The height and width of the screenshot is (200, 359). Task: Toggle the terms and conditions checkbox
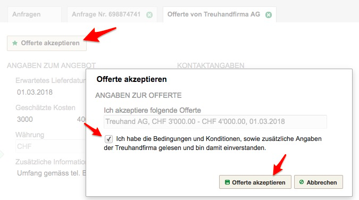(108, 139)
